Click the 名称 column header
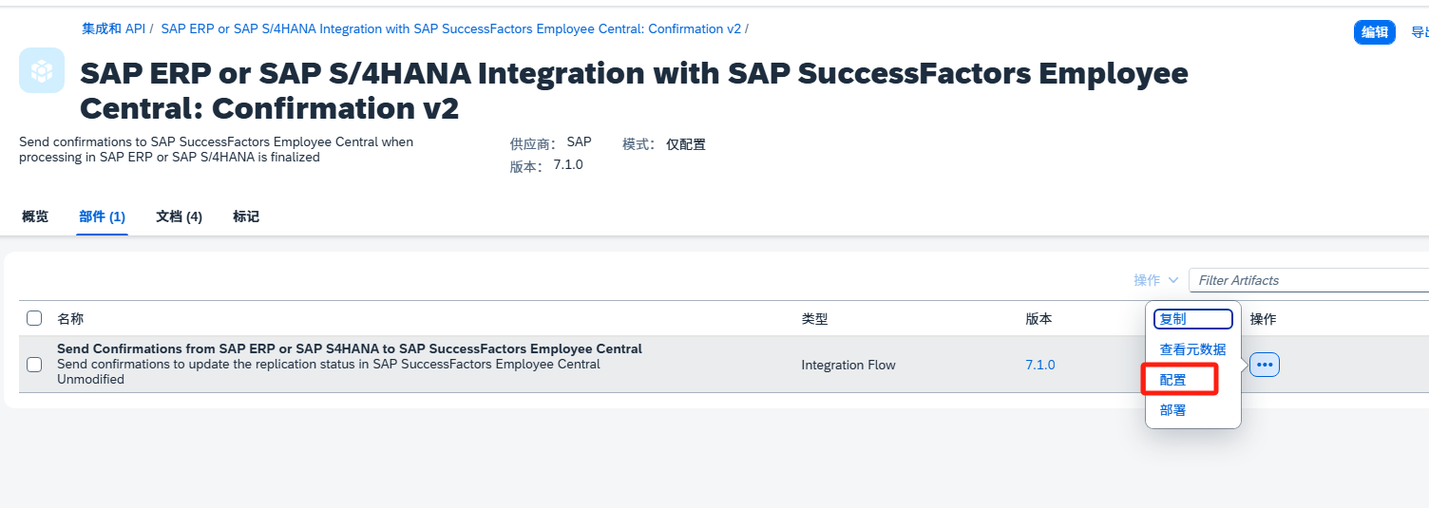 (x=70, y=319)
